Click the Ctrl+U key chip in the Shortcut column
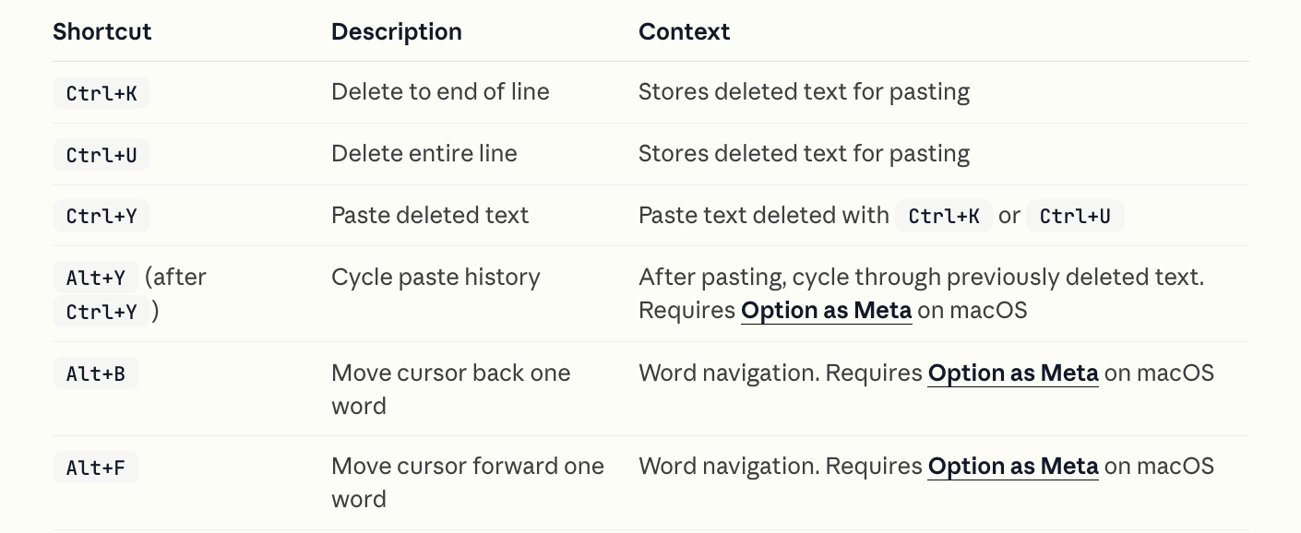1301x533 pixels. coord(101,155)
